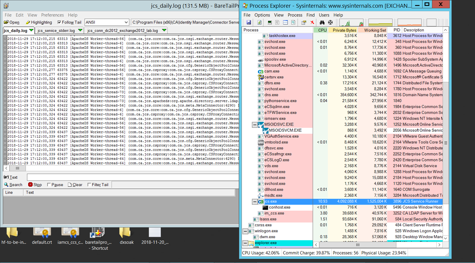Click the scroll-up arrow in the process list
The image size is (475, 263).
coord(446,30)
